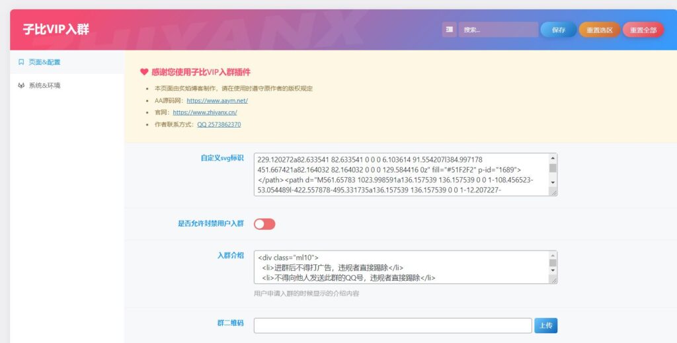Click the 重置全部 button

click(x=643, y=30)
